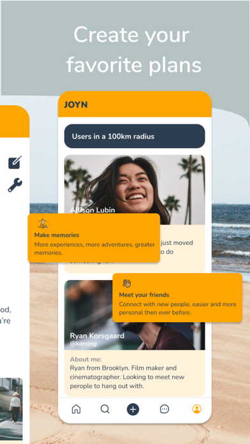Viewport: 250px width, 444px height.
Task: Open Ryan Korsgaard's profile name
Action: click(97, 336)
